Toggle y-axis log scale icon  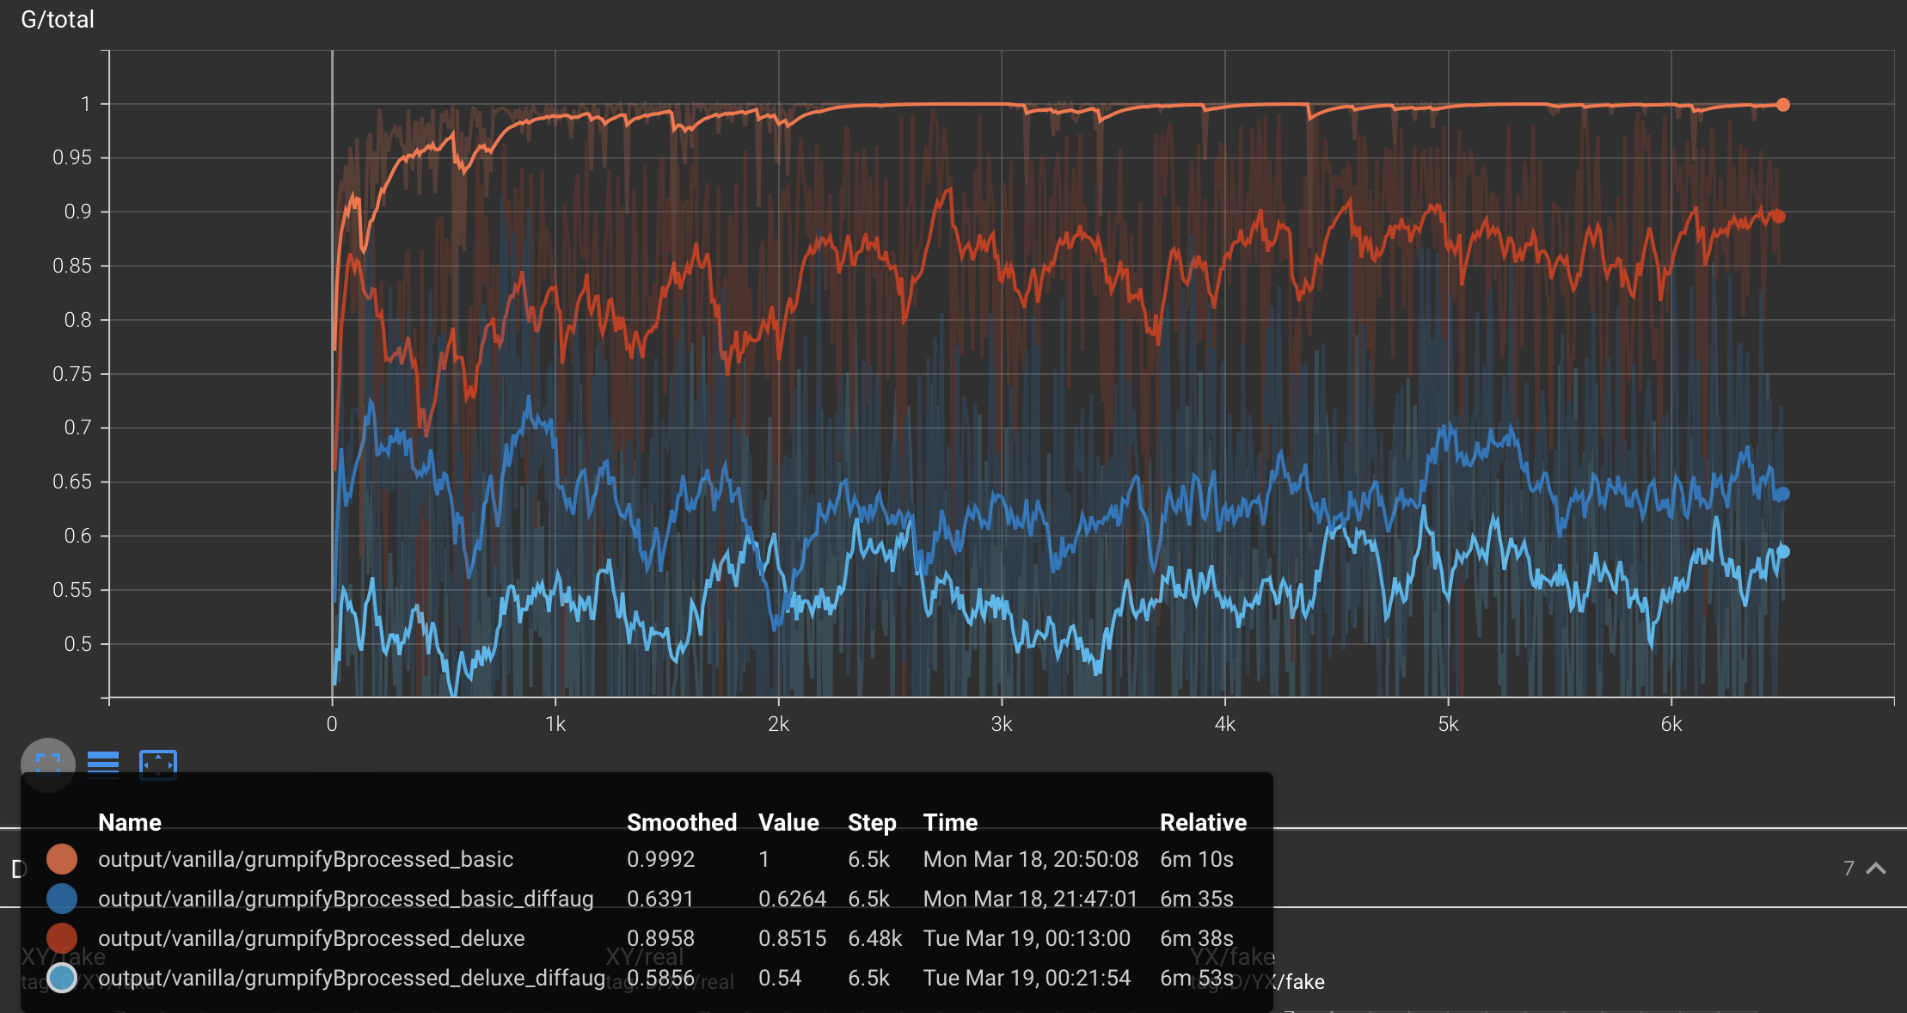tap(103, 764)
